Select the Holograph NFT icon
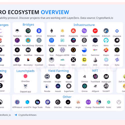This screenshot has height=125, width=125. coord(106,76)
